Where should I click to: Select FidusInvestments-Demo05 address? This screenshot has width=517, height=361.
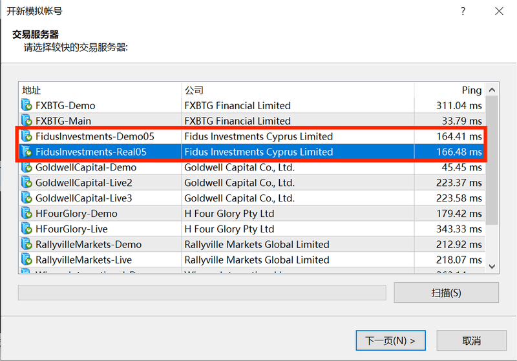(94, 136)
